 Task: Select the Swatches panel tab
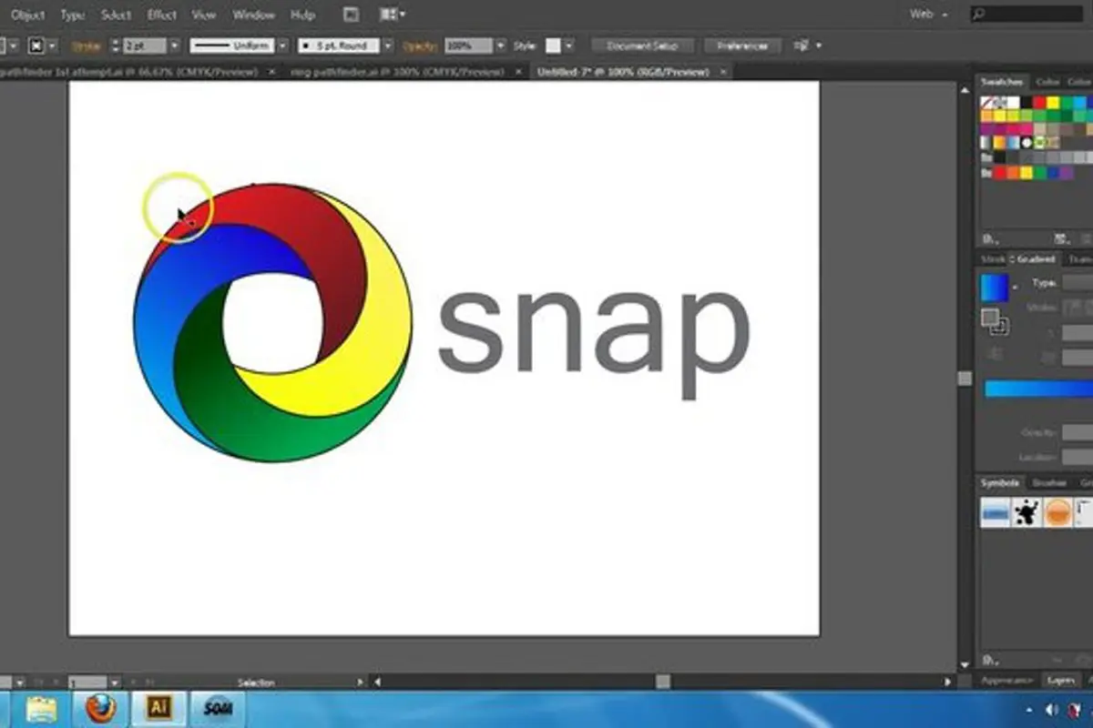pyautogui.click(x=1002, y=82)
